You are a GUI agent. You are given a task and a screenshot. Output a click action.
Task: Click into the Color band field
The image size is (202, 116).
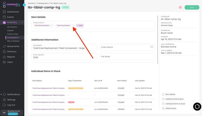[x=127, y=47]
